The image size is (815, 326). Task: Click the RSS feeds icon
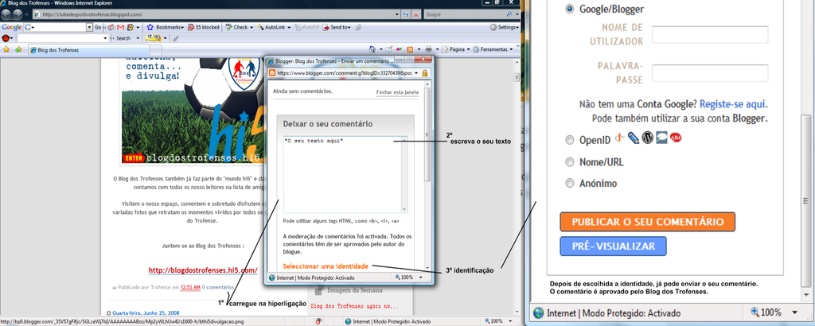coord(409,49)
